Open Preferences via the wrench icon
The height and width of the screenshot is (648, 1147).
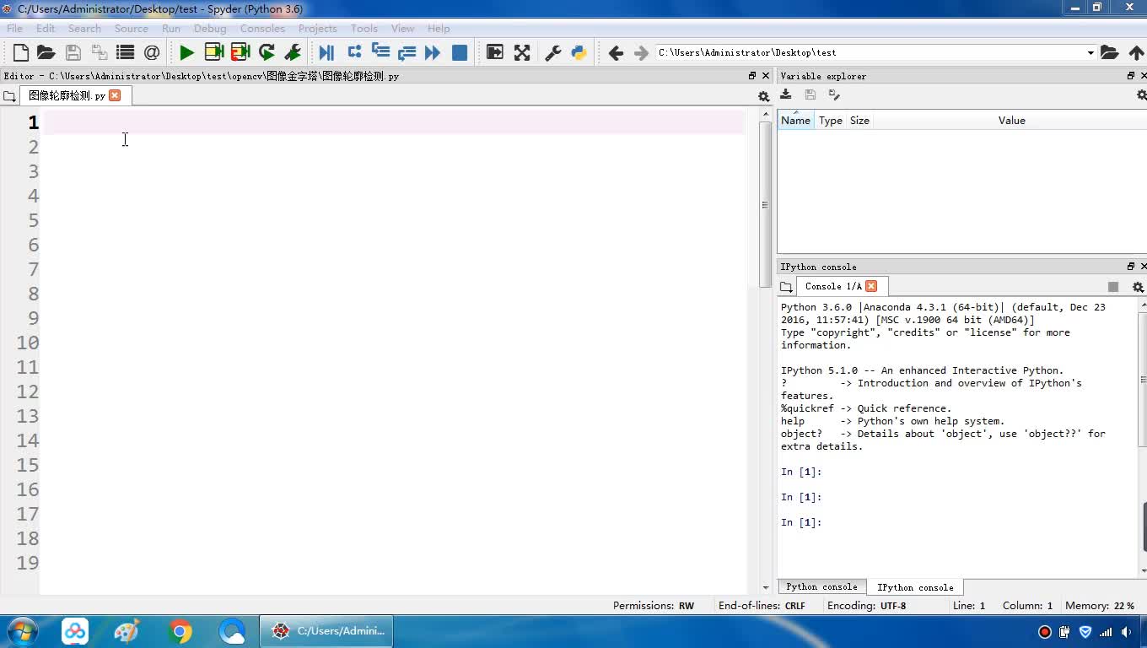553,52
